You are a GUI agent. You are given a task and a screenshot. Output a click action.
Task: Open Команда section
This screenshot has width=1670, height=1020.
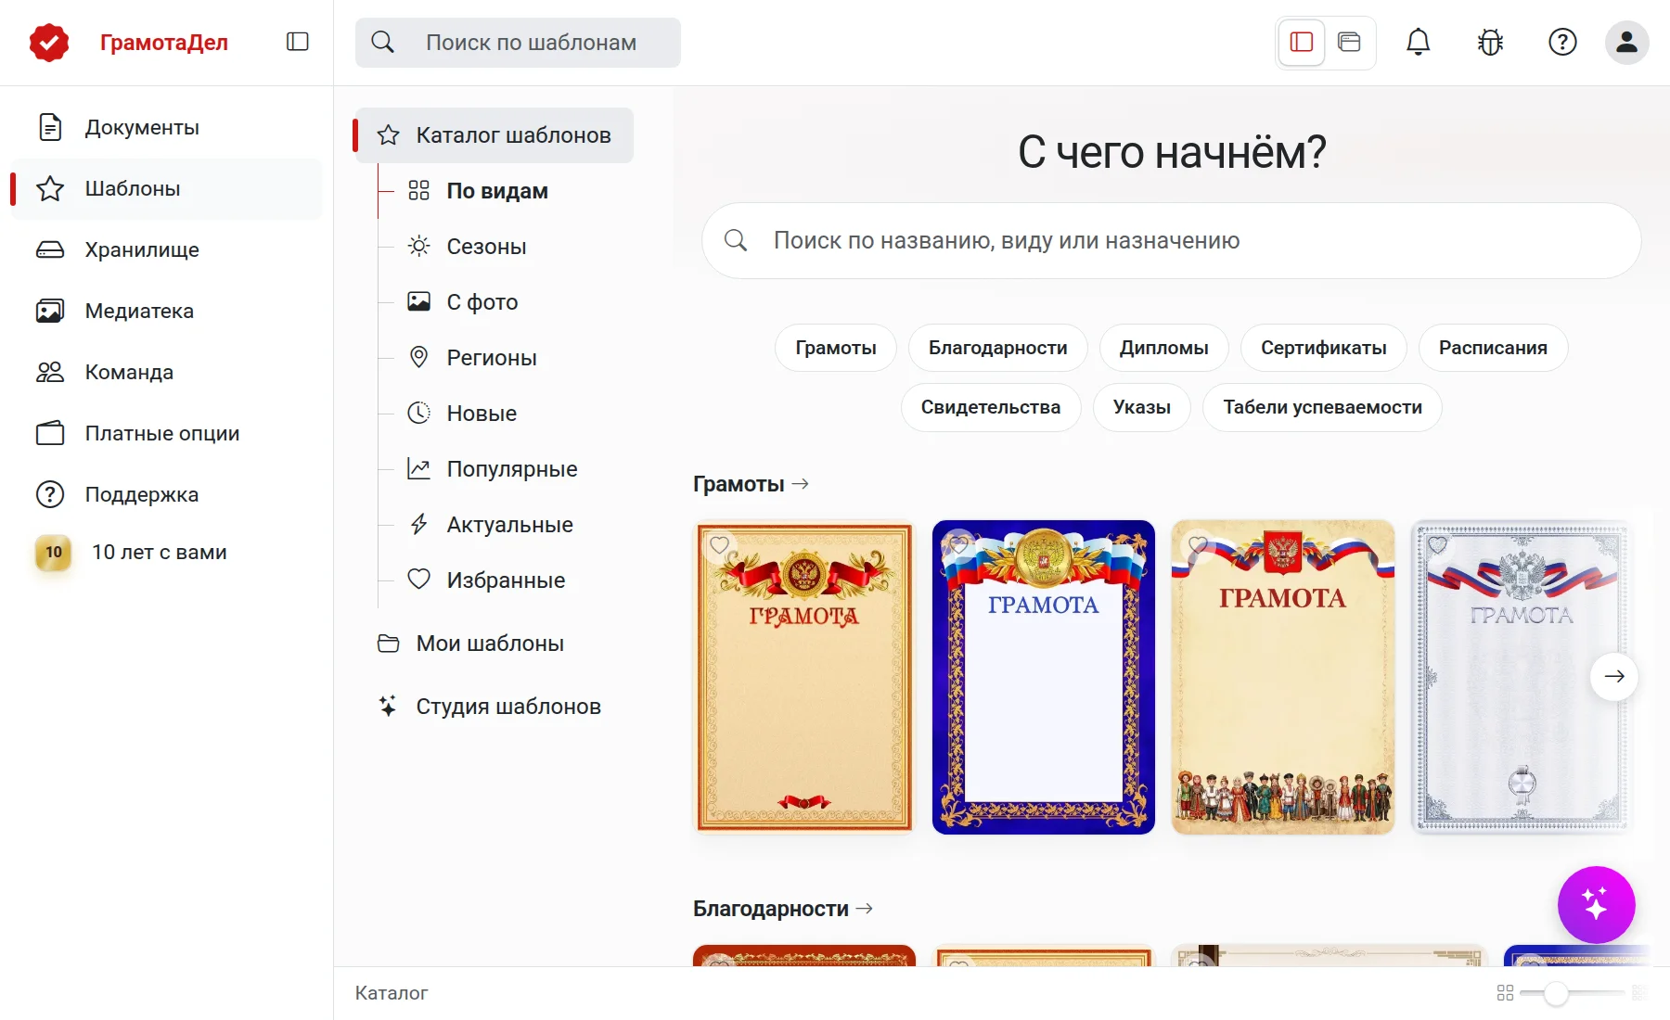point(167,372)
